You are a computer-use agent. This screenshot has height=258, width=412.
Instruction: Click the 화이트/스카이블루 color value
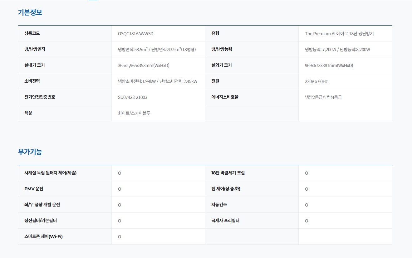click(x=134, y=113)
